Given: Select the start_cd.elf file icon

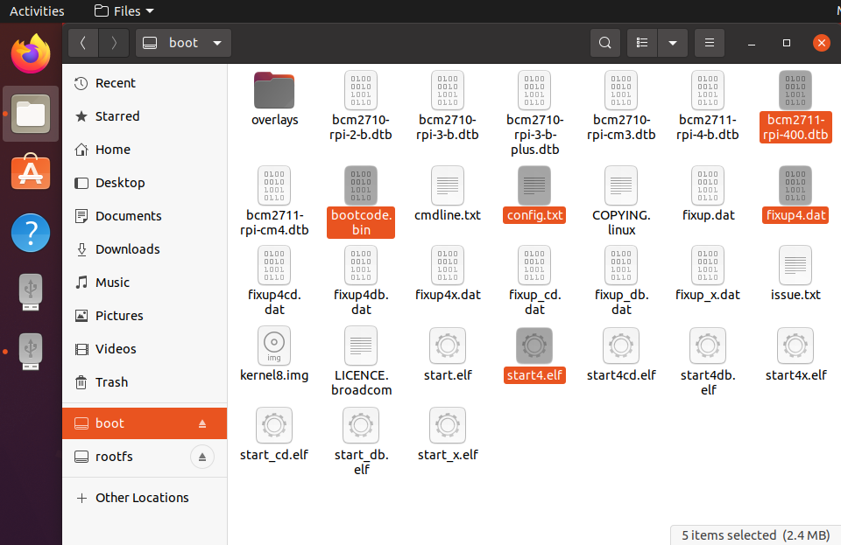Looking at the screenshot, I should point(274,425).
